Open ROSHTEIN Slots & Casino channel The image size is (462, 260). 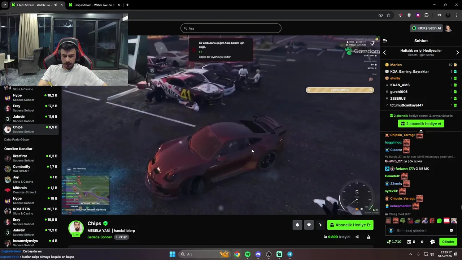[31, 211]
